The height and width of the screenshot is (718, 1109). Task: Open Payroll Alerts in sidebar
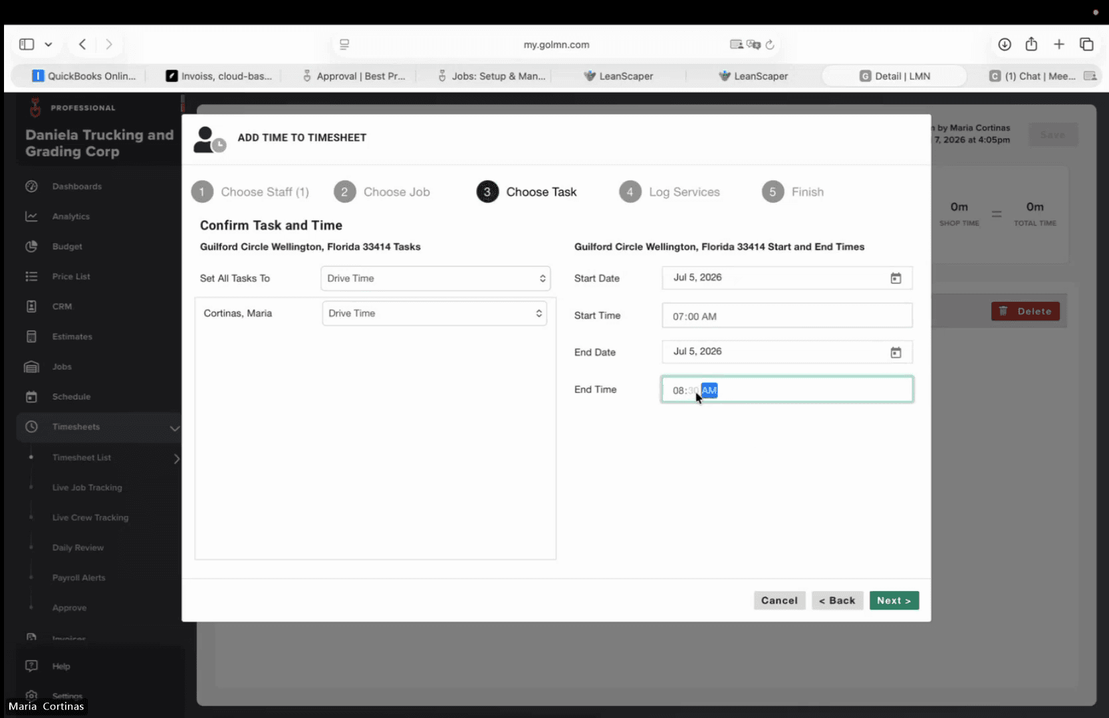(x=78, y=578)
